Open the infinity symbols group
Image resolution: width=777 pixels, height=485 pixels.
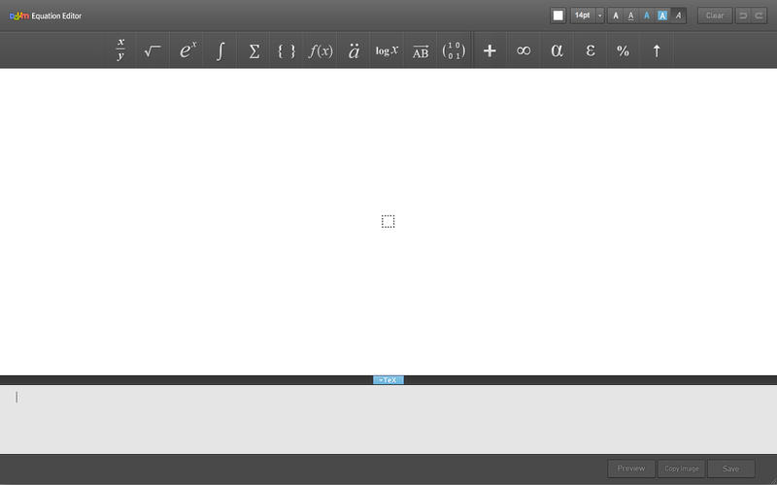click(524, 50)
